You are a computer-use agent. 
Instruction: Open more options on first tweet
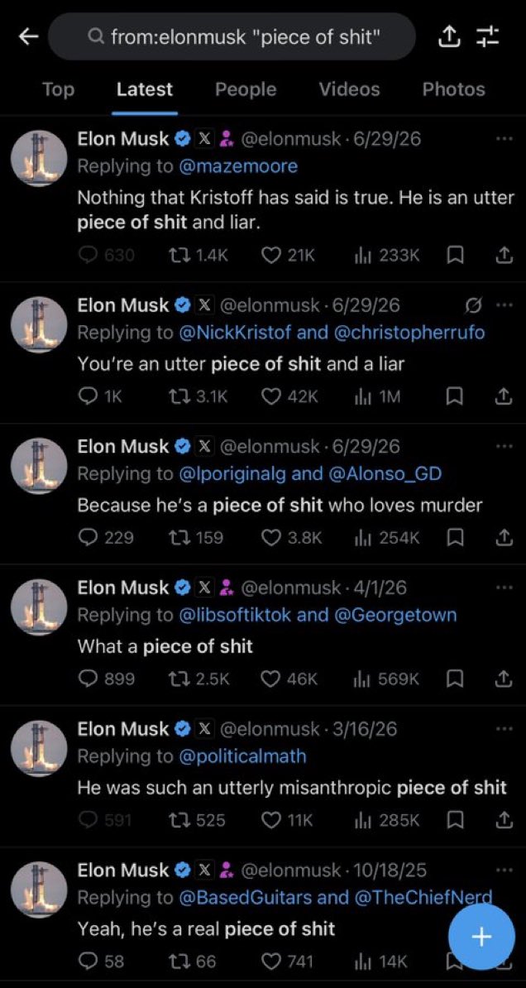coord(504,138)
